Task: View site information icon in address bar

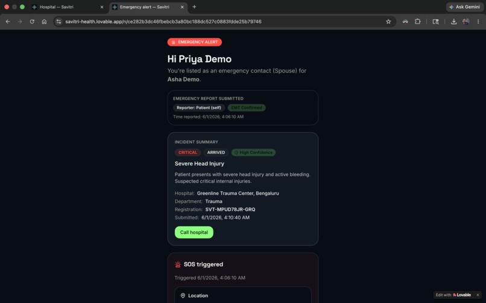Action: point(58,22)
